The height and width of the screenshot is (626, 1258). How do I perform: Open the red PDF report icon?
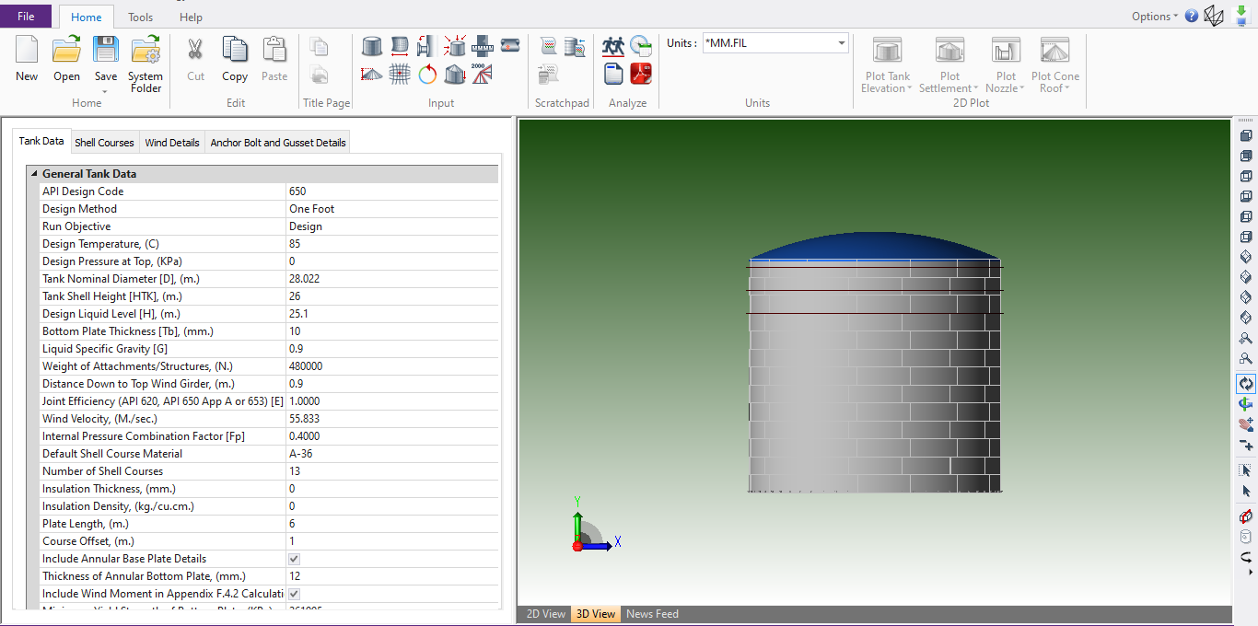[641, 74]
